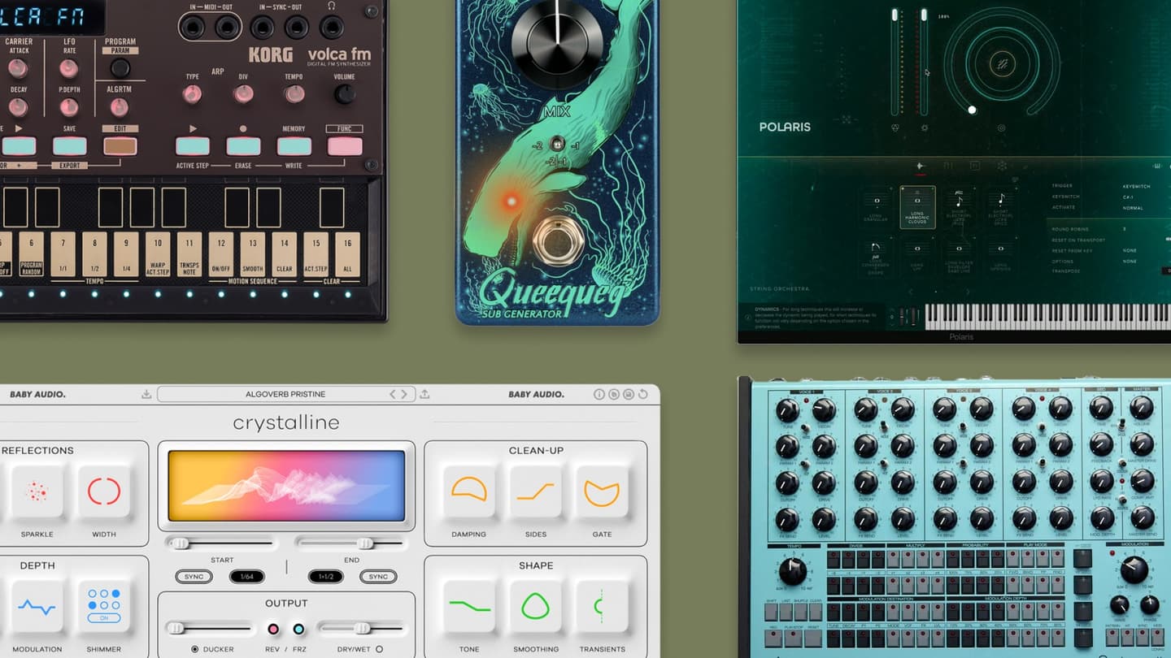Click the Volca FM EDIT button
Image resolution: width=1171 pixels, height=658 pixels.
pos(120,145)
